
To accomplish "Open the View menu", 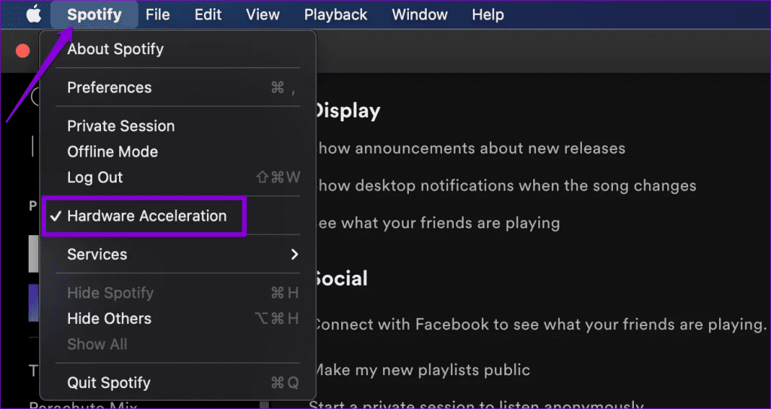I will (x=263, y=15).
